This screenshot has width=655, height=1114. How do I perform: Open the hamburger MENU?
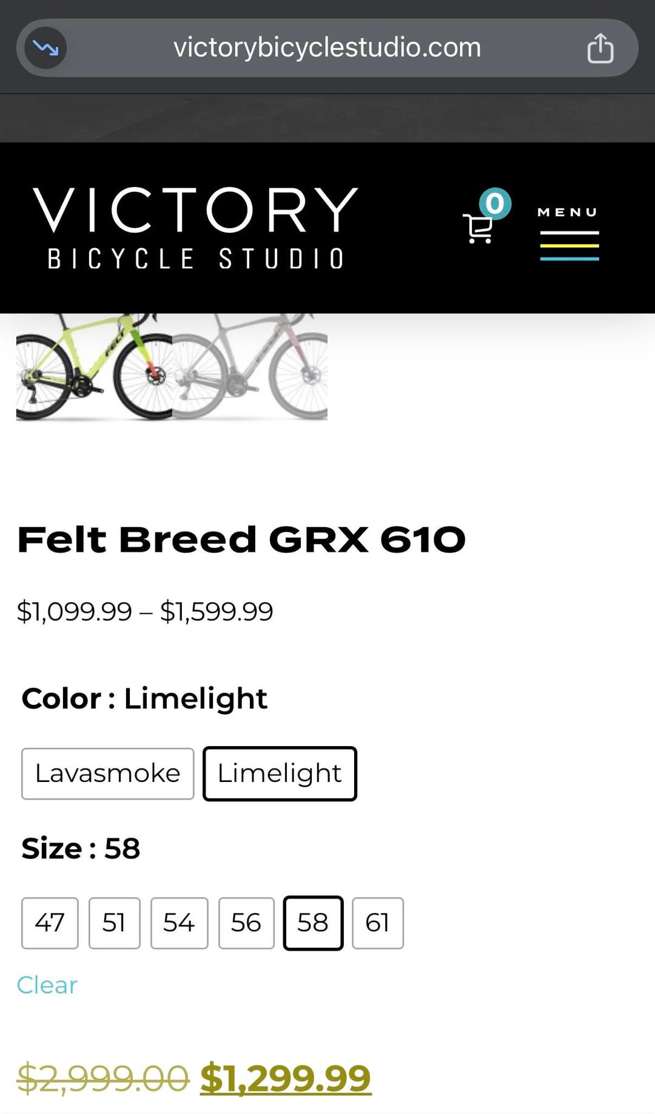coord(569,234)
